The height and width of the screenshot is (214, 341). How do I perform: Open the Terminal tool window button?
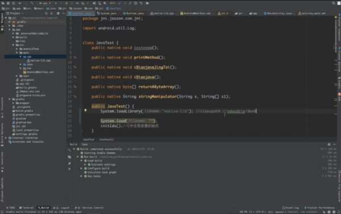point(27,208)
